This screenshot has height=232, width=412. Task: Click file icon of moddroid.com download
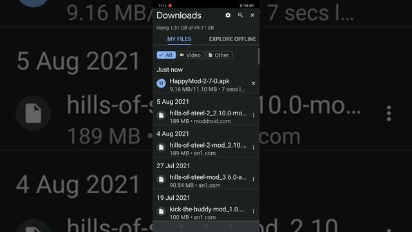pos(161,115)
